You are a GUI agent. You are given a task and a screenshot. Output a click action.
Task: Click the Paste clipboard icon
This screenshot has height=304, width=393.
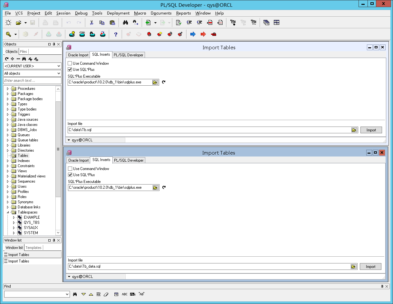[x=112, y=23]
